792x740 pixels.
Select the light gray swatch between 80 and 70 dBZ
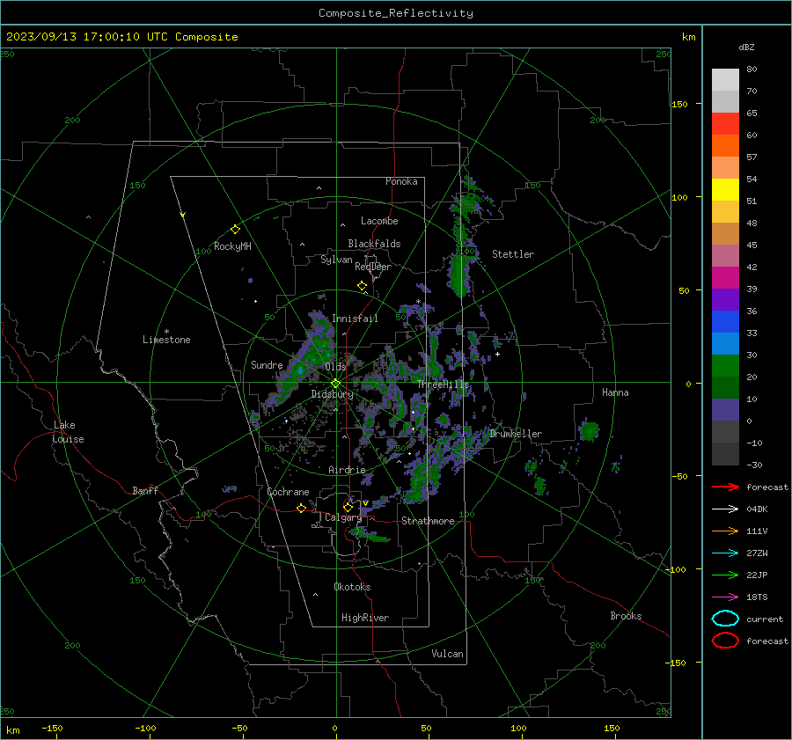725,80
